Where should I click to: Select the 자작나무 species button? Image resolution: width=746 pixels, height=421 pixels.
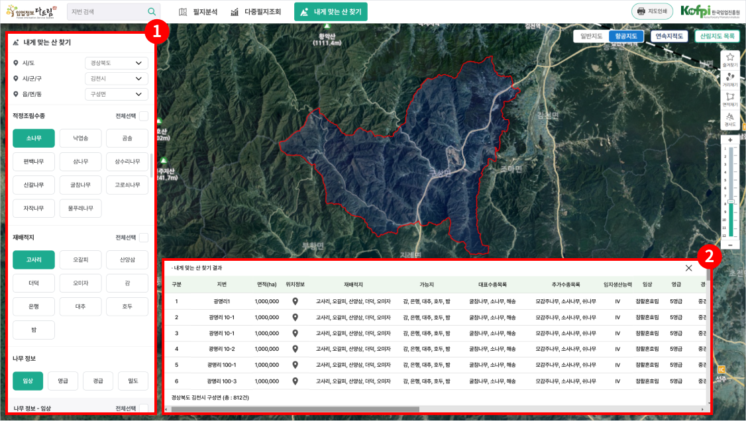click(x=34, y=208)
